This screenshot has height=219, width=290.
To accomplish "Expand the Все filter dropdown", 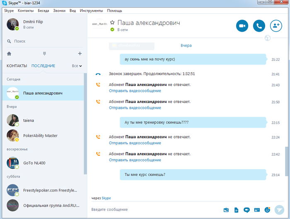I will tap(77, 66).
